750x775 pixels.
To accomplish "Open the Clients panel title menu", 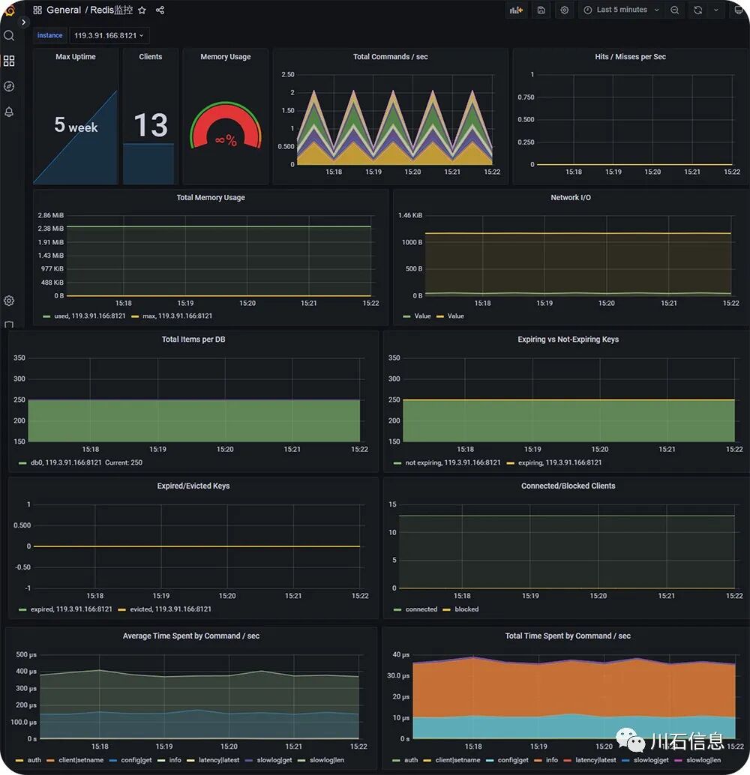I will click(x=151, y=57).
